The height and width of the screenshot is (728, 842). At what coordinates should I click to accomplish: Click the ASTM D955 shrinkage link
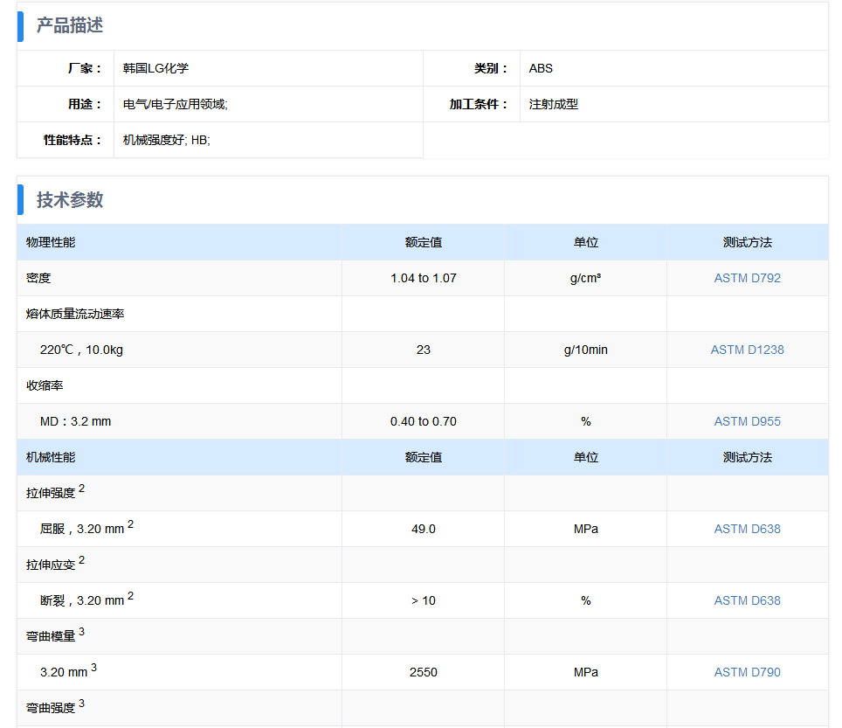[x=747, y=421]
